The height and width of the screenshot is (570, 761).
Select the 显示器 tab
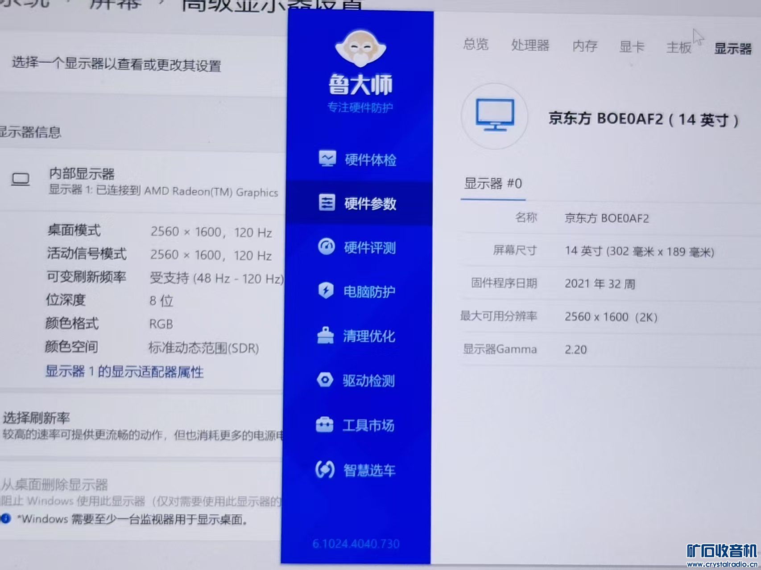[733, 49]
